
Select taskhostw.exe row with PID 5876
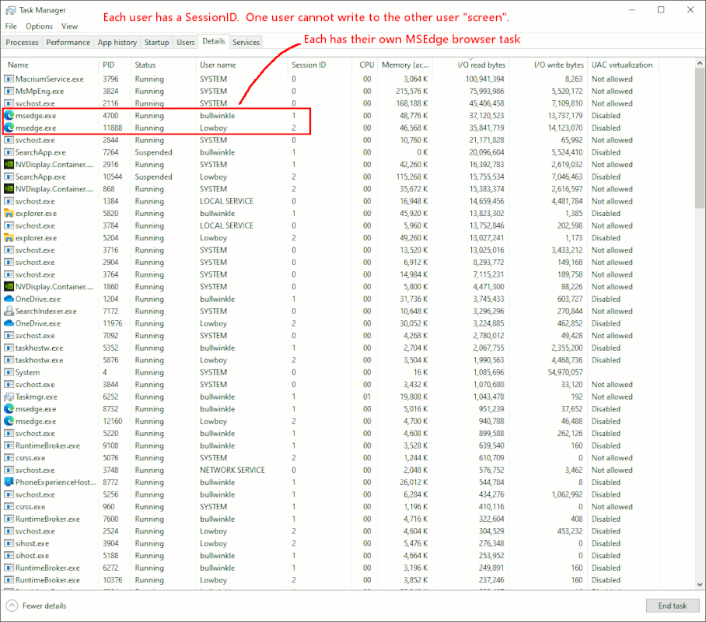point(331,360)
